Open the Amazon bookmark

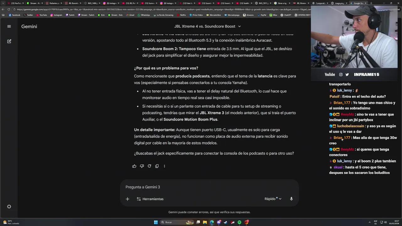(248, 15)
